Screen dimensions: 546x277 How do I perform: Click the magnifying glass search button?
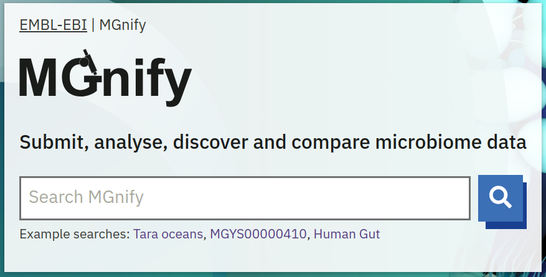501,197
